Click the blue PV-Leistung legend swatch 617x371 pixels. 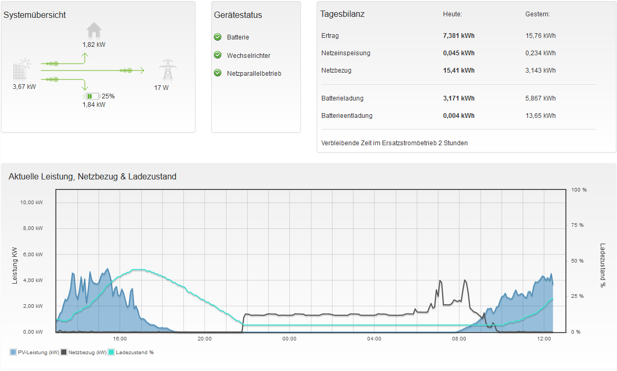(x=13, y=353)
